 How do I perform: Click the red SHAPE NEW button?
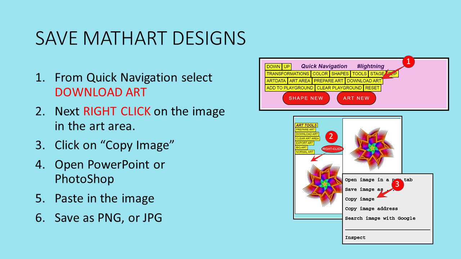(306, 98)
